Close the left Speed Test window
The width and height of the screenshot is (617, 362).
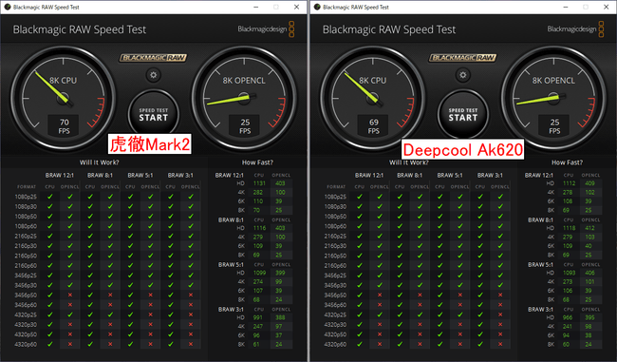pyautogui.click(x=297, y=7)
